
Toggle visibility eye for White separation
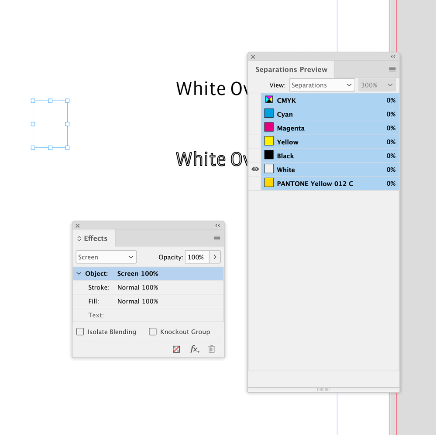pyautogui.click(x=255, y=170)
